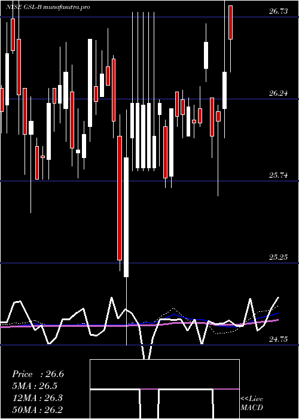Click the '<<Live MACD' label

(x=252, y=403)
